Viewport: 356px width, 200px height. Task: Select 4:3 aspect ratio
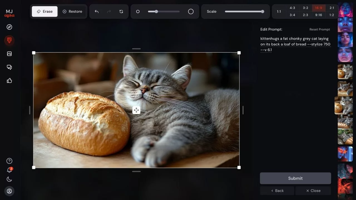tap(292, 8)
